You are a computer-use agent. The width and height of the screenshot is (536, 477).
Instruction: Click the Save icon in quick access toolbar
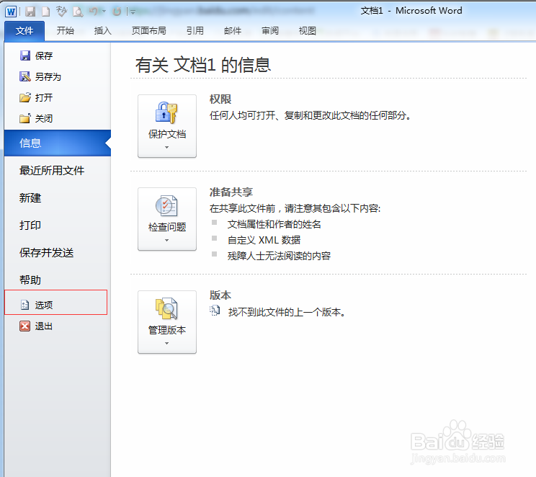coord(30,12)
